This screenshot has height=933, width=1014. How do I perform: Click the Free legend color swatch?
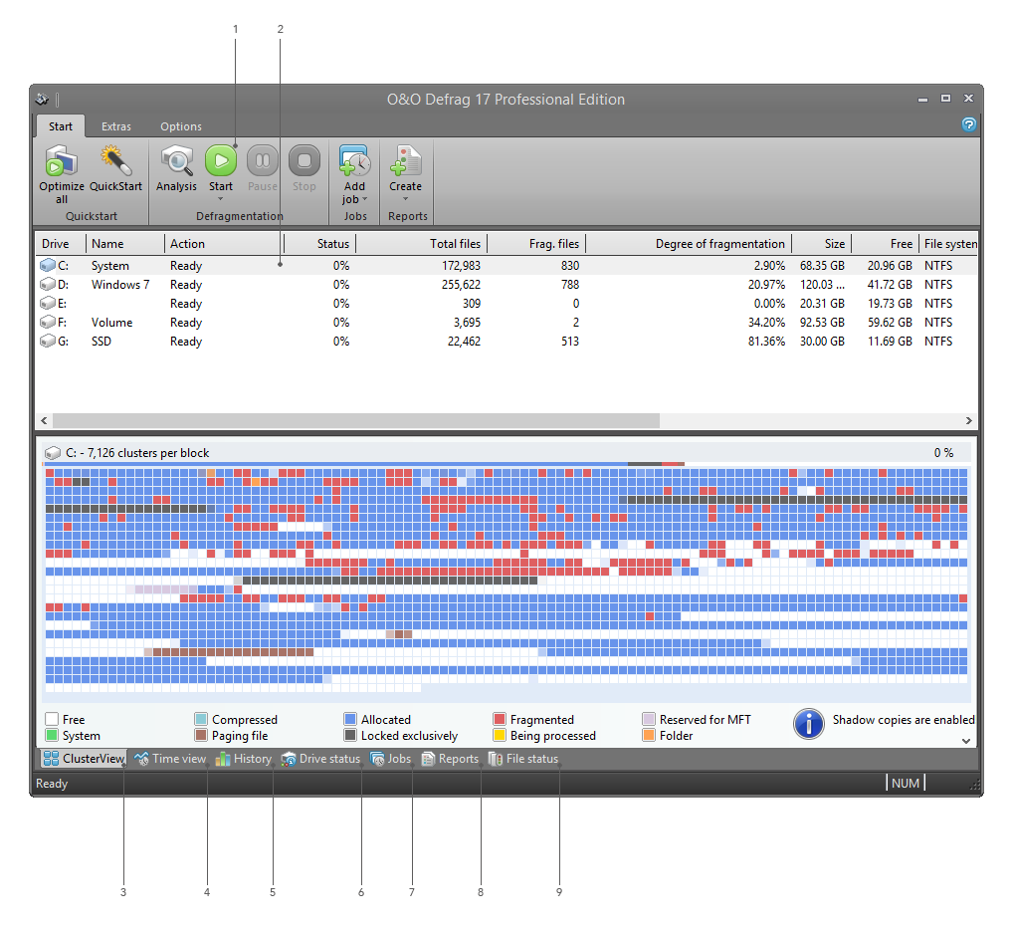click(52, 719)
